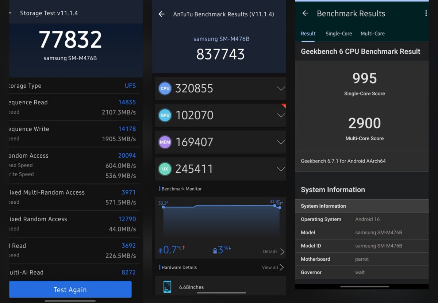Click the 77832 storage score
This screenshot has height=303, width=438.
[70, 39]
